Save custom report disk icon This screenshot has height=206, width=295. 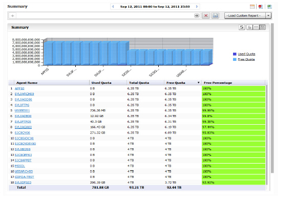pyautogui.click(x=215, y=15)
